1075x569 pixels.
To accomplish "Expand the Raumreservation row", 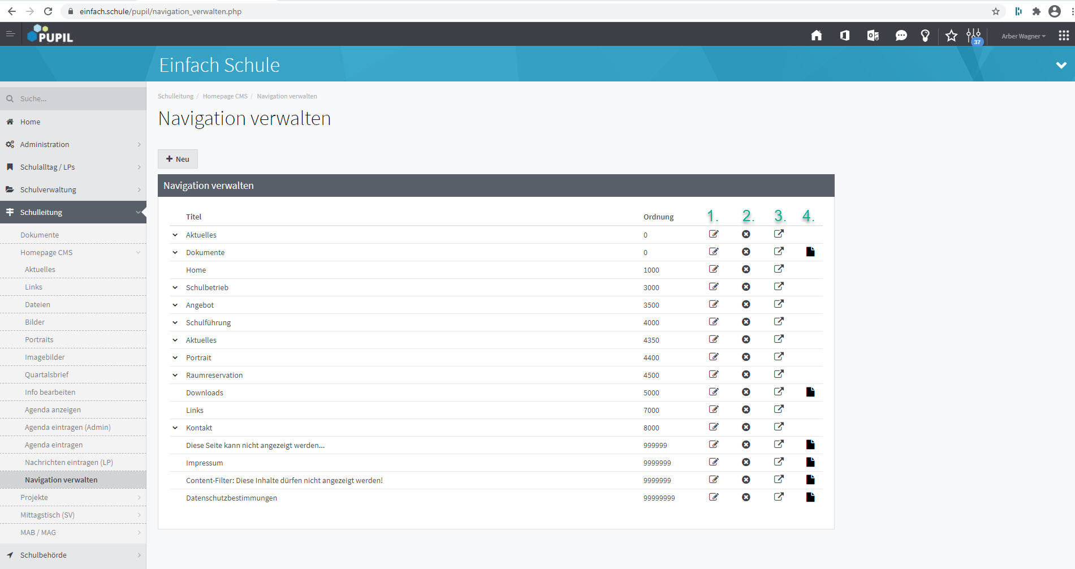I will (x=175, y=375).
